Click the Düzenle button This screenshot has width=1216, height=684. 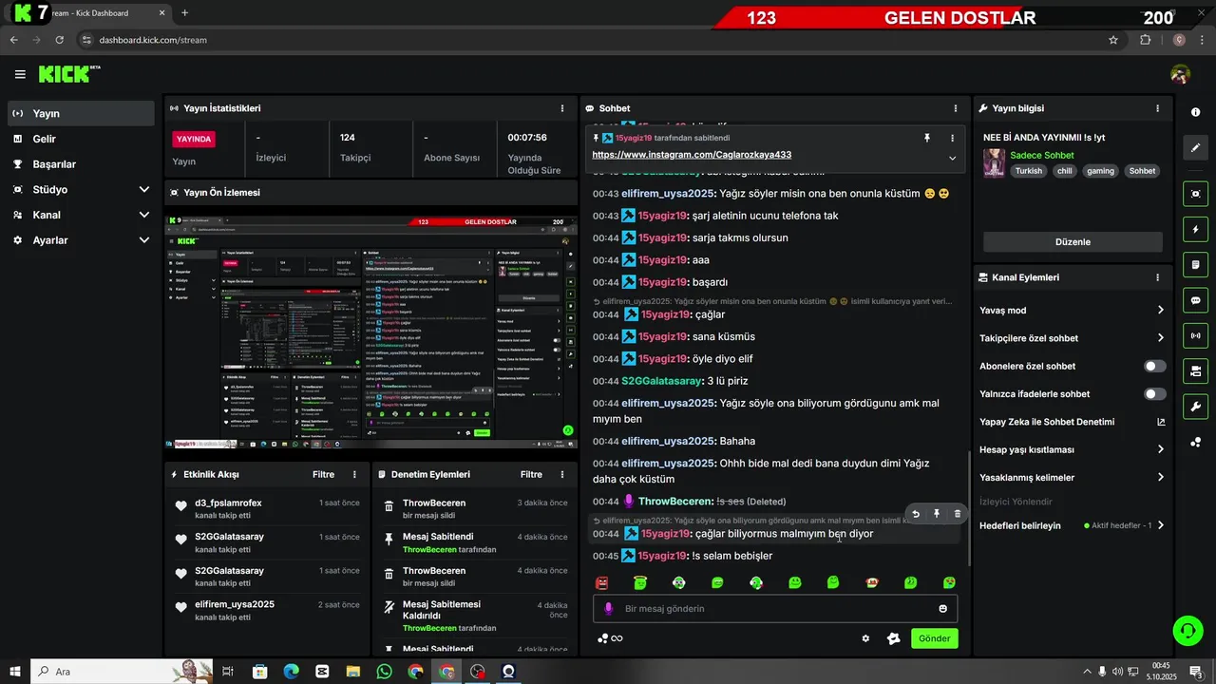tap(1073, 242)
